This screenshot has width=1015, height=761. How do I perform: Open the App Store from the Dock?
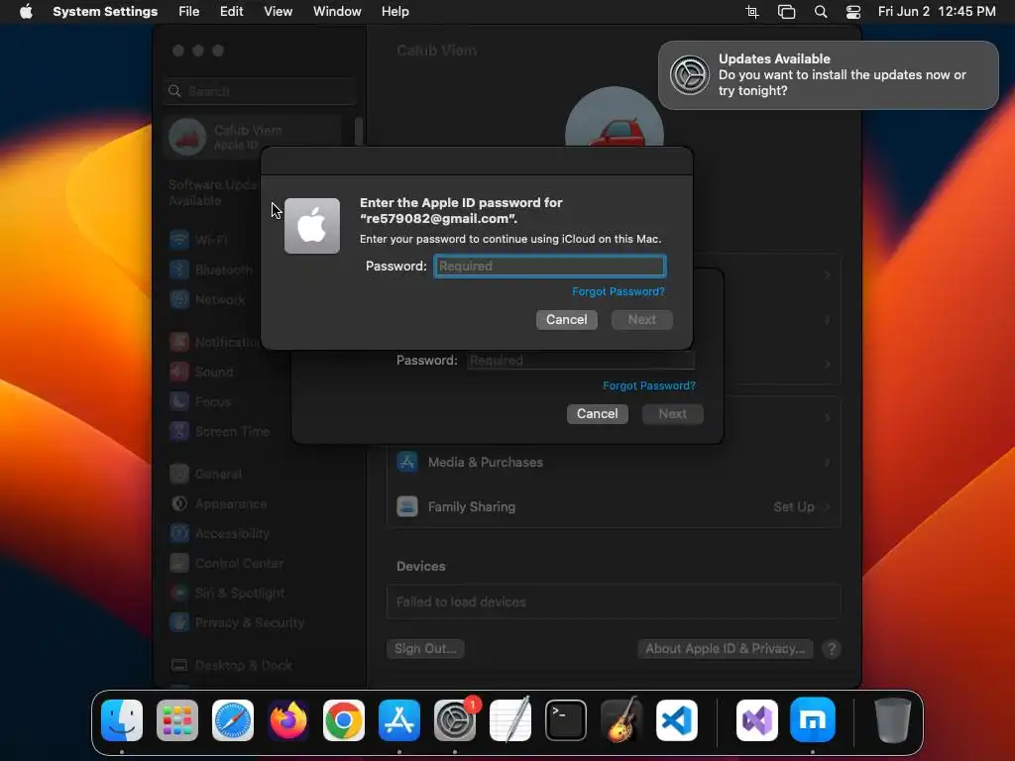click(x=399, y=720)
